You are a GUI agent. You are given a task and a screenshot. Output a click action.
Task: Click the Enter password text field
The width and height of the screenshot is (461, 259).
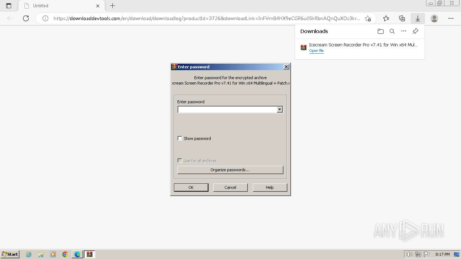(227, 109)
